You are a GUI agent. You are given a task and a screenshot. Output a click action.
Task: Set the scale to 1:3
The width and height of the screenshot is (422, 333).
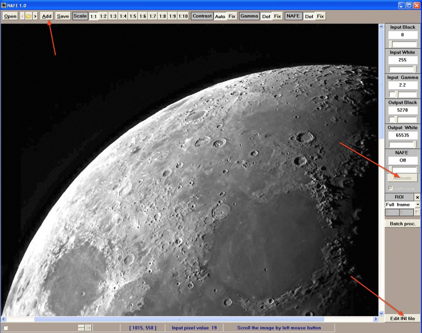113,16
